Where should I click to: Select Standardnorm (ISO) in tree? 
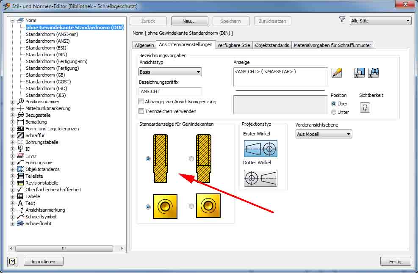click(47, 88)
